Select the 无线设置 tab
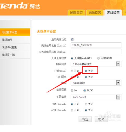126x132 pixels. (x=113, y=13)
